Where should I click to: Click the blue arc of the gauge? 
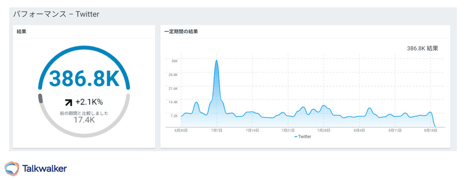[84, 50]
